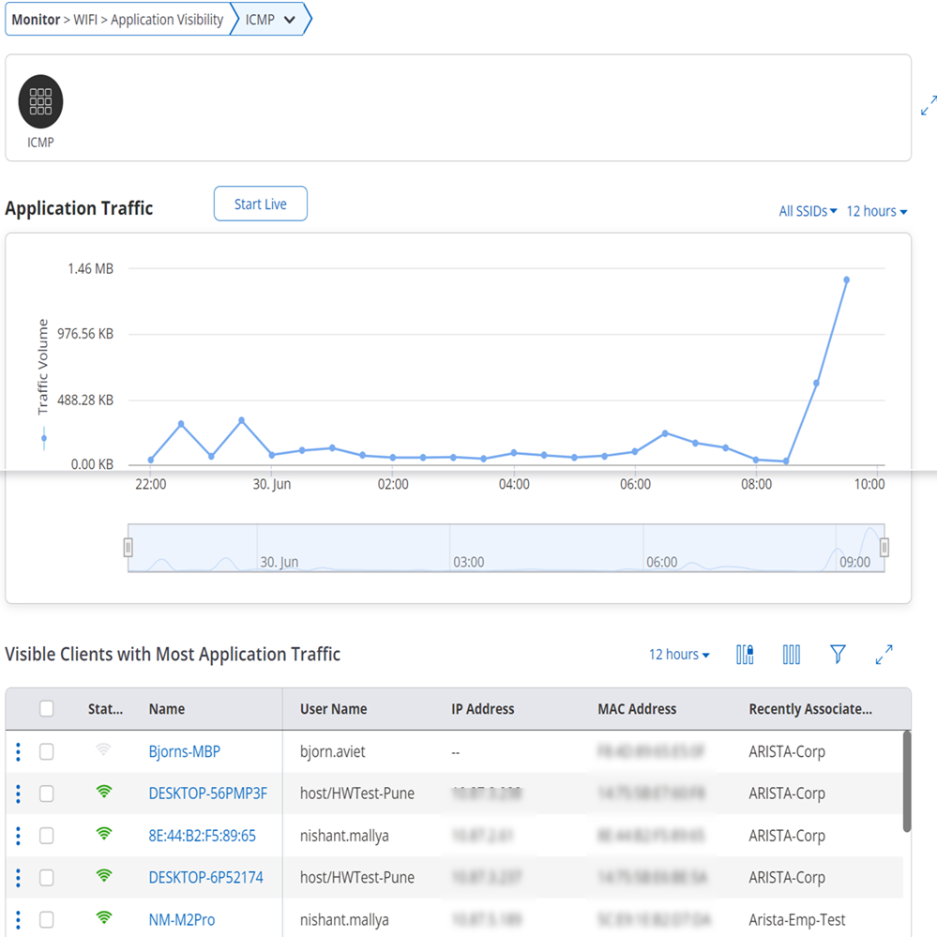Open client details for DESKTOP-6P52174
Viewport: 937px width, 937px height.
[208, 878]
